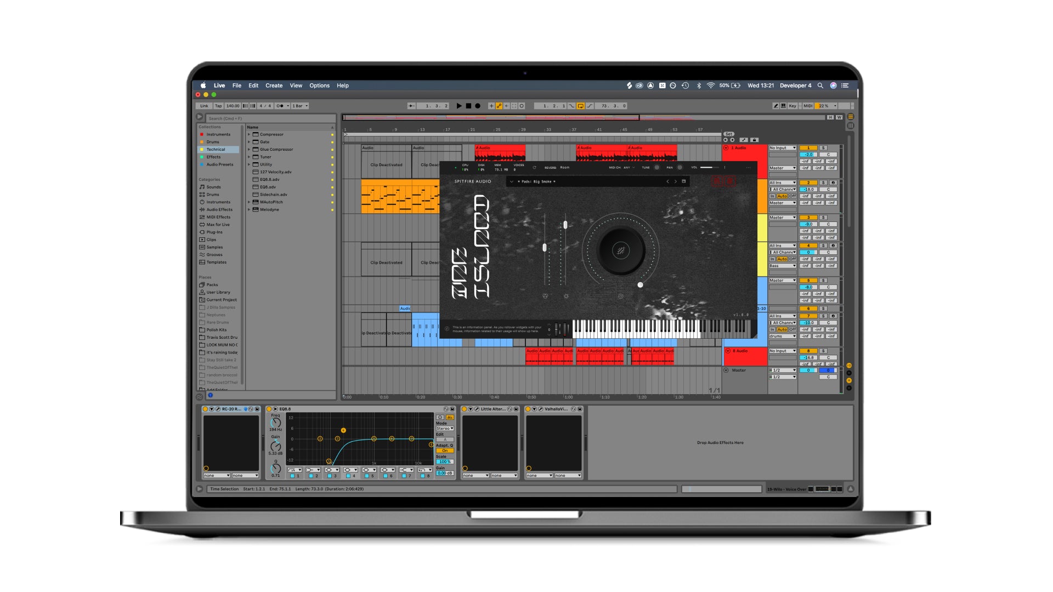The height and width of the screenshot is (592, 1053).
Task: Enable the computer MIDI keyboard icon
Action: [x=784, y=106]
